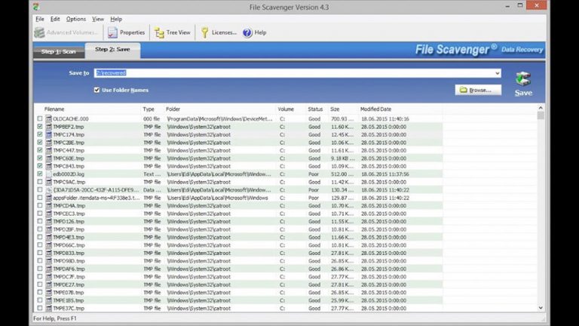Sort by Status column header
This screenshot has height=326, width=579.
pos(315,109)
